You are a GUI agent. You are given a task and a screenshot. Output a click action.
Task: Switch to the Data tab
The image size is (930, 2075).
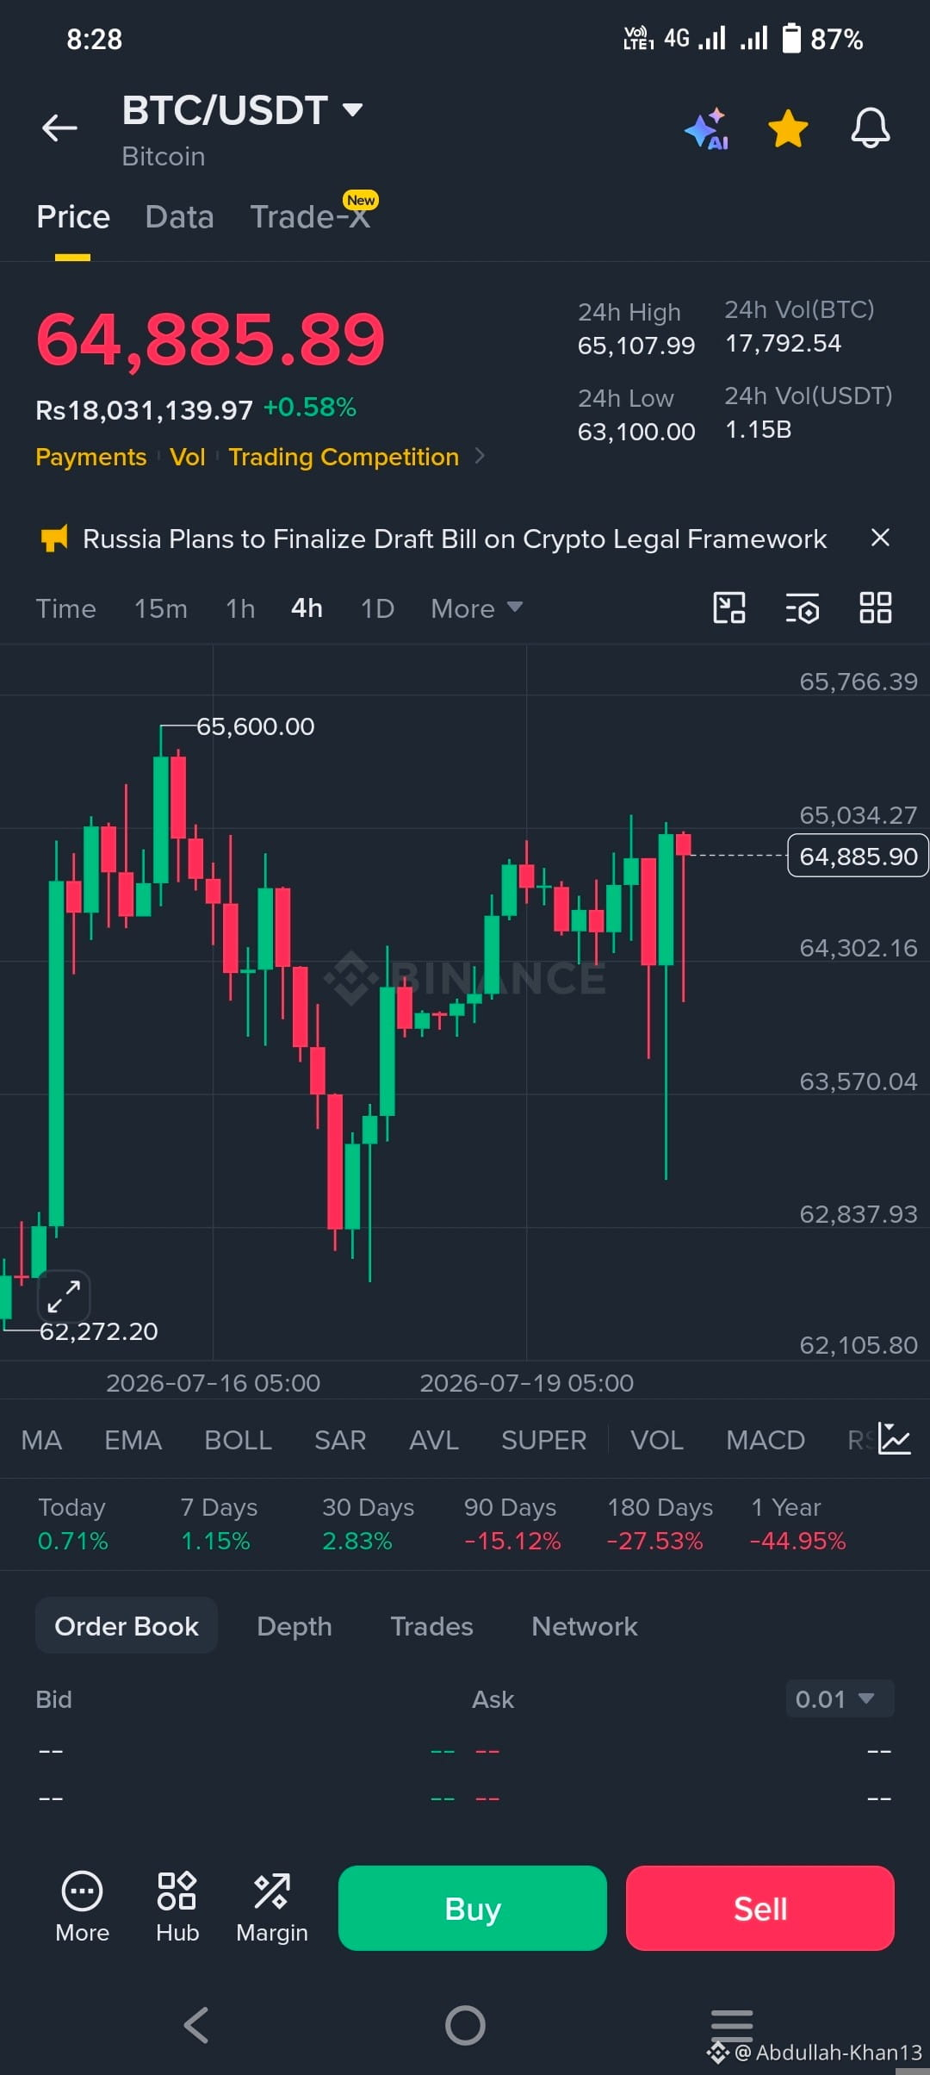click(179, 216)
